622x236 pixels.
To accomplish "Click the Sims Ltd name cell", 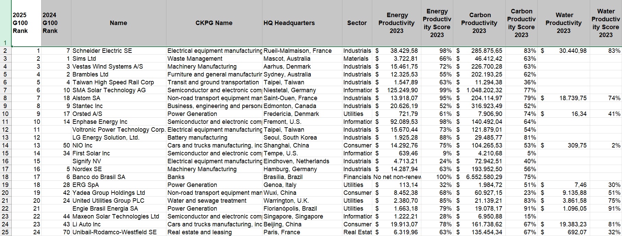I will coord(119,59).
